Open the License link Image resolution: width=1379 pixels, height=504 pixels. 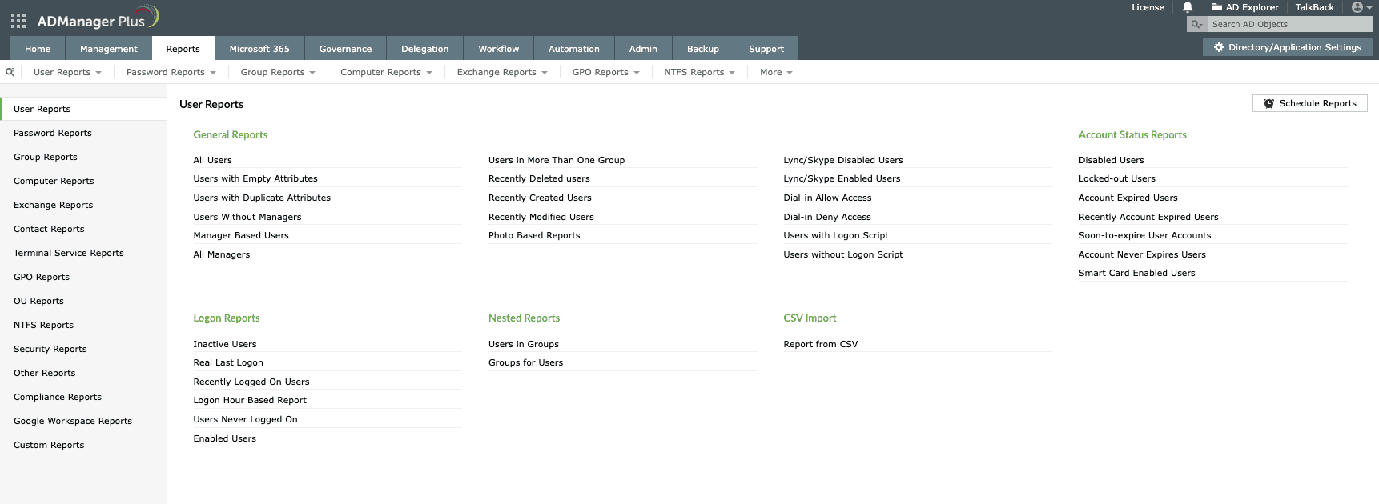(1148, 7)
